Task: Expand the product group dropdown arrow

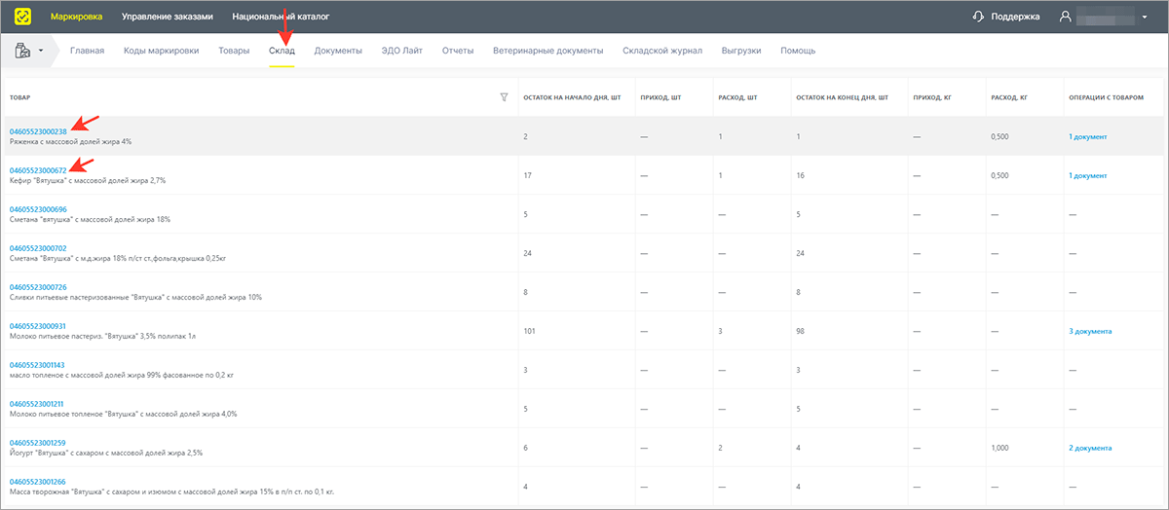Action: (x=42, y=51)
